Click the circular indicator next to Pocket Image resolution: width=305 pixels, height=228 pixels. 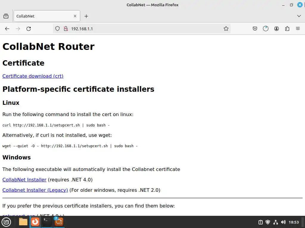(x=265, y=29)
